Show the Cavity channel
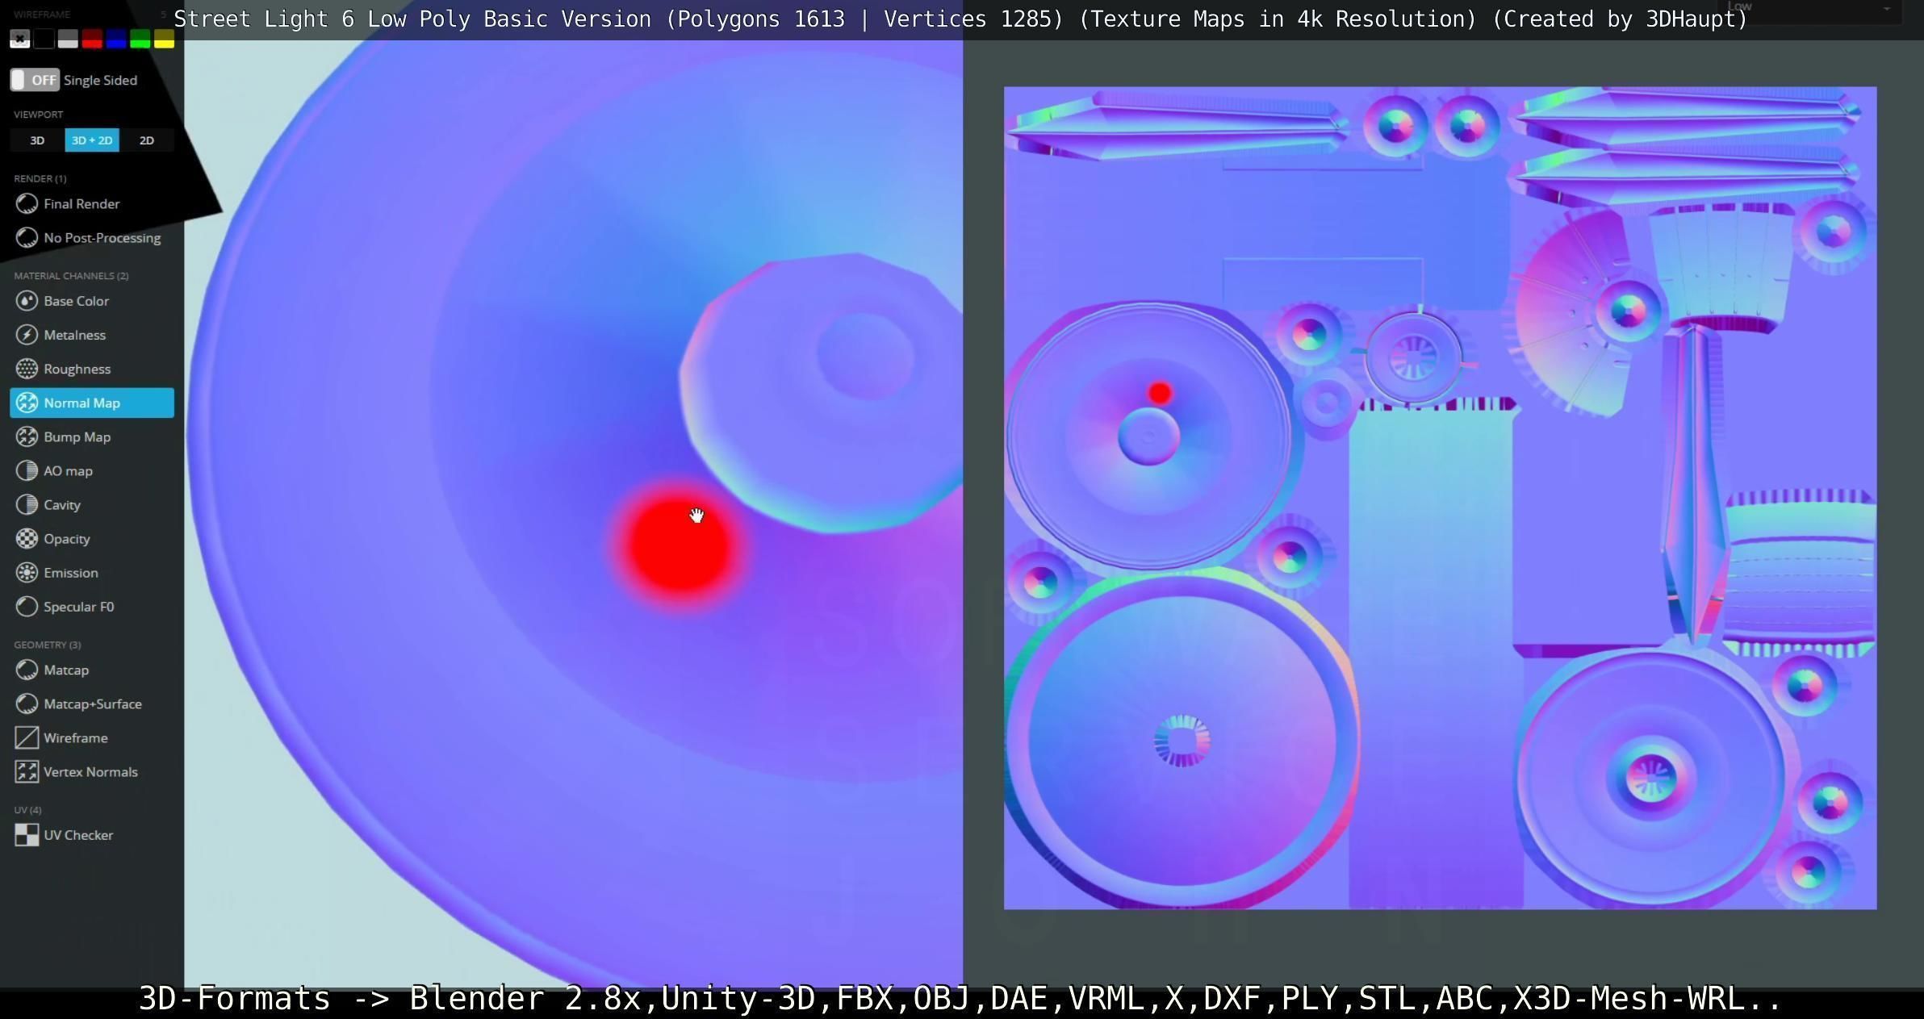 (61, 505)
